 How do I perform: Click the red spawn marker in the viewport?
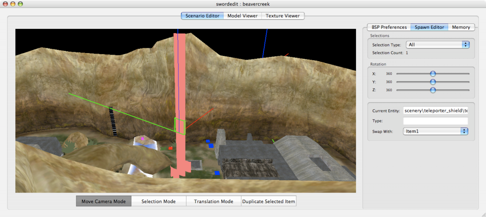click(170, 148)
